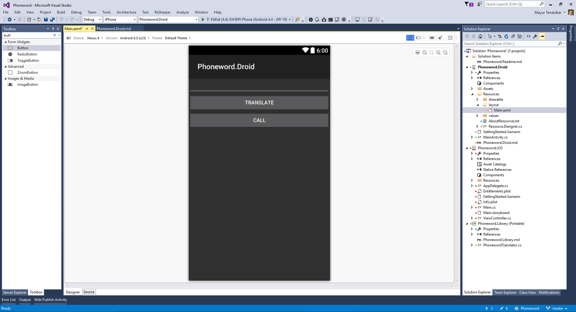576x312 pixels.
Task: Click the Refresh icon in Solution Explorer
Action: [506, 36]
